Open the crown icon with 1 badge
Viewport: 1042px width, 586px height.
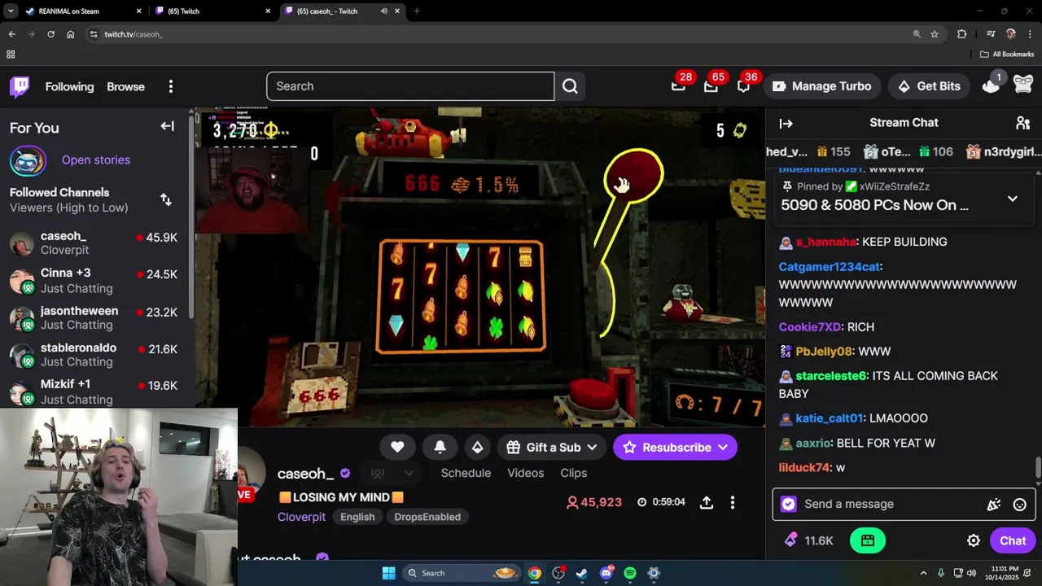[991, 85]
